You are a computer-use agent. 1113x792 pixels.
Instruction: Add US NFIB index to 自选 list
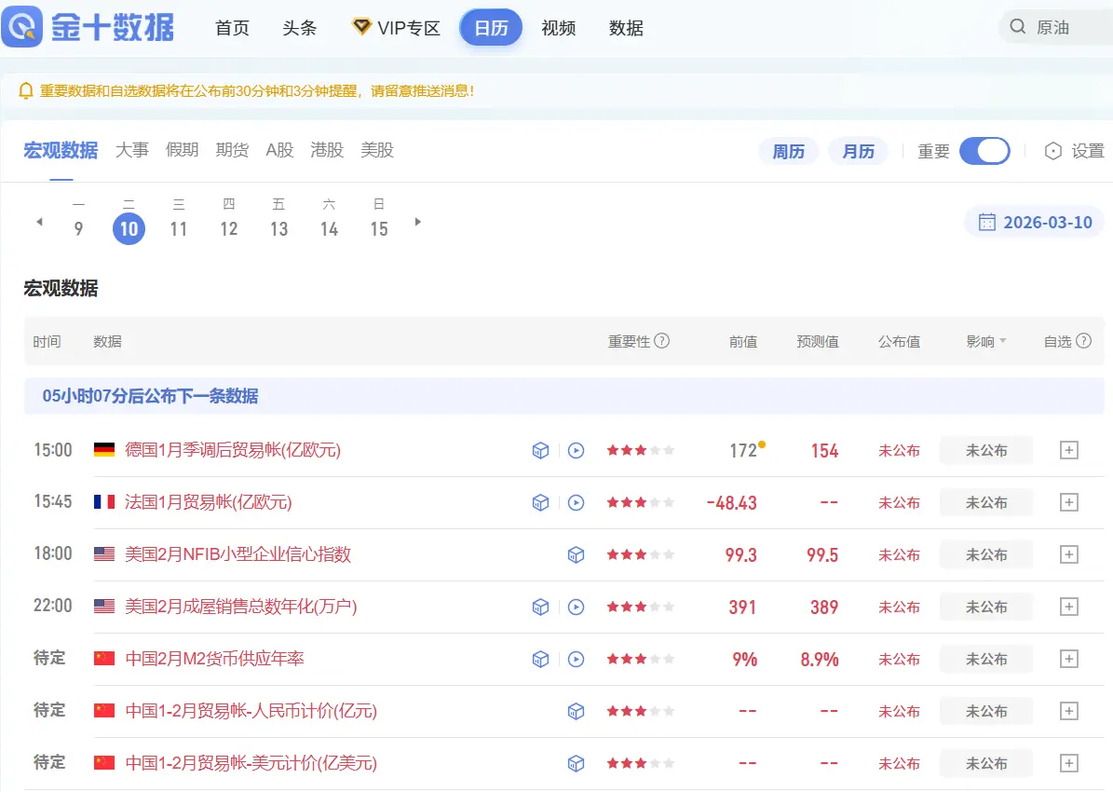[1069, 555]
